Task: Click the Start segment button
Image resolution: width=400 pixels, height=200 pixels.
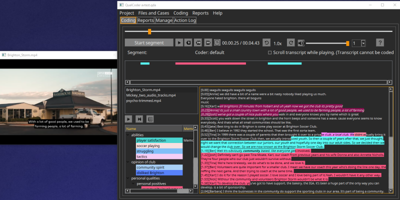Action: click(149, 42)
